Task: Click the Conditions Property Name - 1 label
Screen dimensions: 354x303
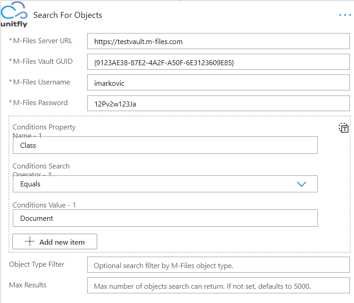Action: 44,130
